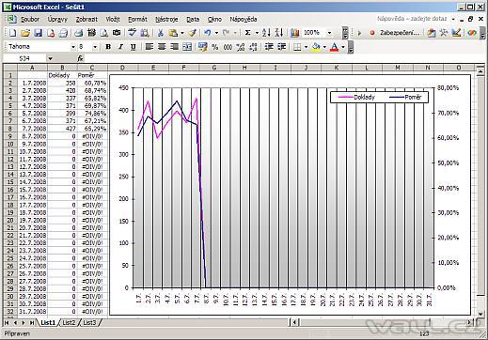The height and width of the screenshot is (340, 488).
Task: Open the 100% zoom dropdown
Action: tap(329, 33)
